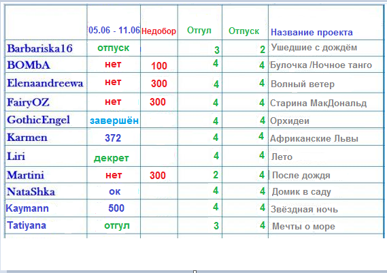
Task: Click Отгул value 4 in GothicEngel row
Action: coord(216,121)
